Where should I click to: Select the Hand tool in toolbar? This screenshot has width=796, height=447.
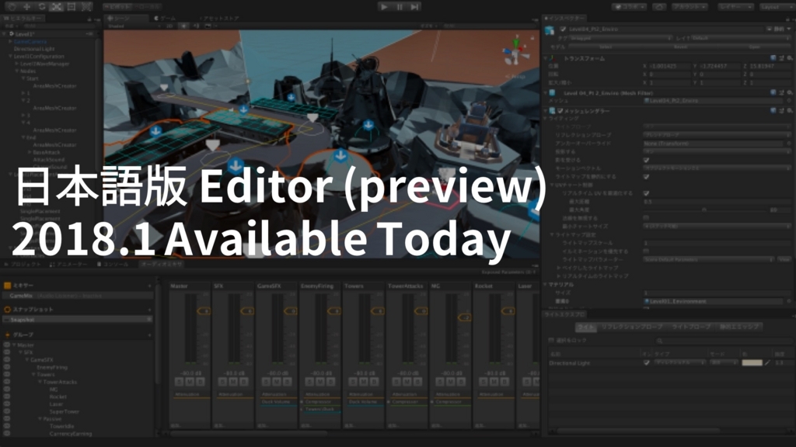pos(12,7)
